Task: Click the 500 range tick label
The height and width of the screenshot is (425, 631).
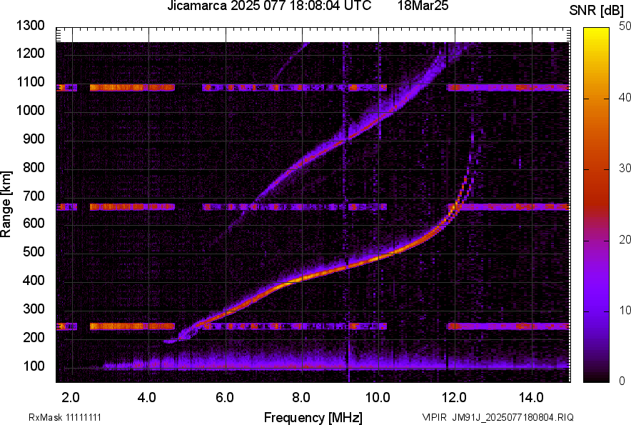Action: click(34, 251)
